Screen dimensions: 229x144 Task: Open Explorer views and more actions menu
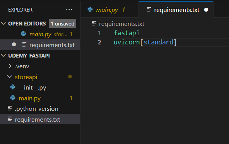[69, 10]
